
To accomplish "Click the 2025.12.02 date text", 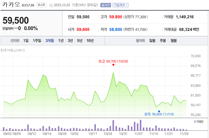I will point(62,5).
